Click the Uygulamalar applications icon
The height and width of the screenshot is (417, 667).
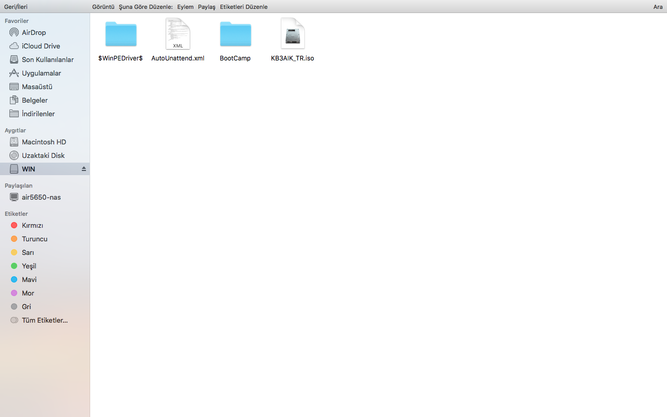pos(14,73)
